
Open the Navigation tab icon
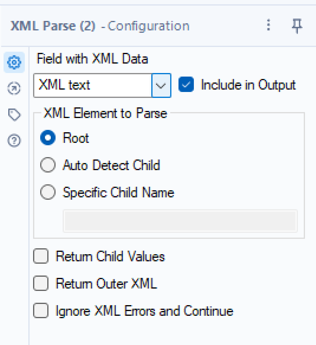tap(14, 89)
